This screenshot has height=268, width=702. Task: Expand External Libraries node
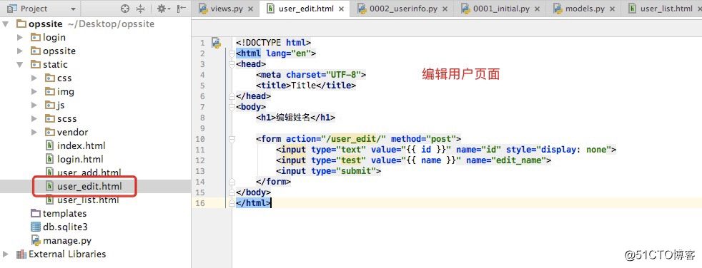tap(6, 254)
